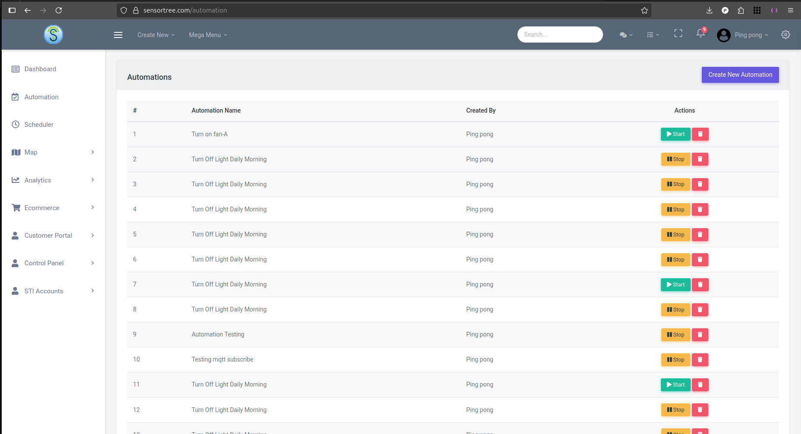Click the Create New Automation button

tap(740, 75)
